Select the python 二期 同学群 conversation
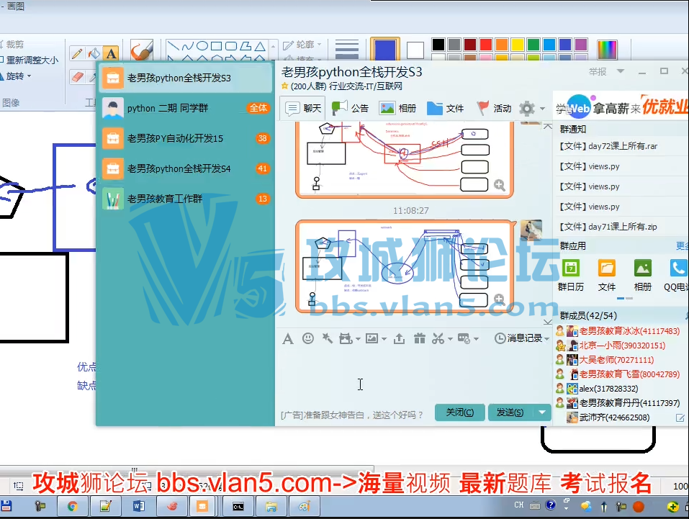Viewport: 689px width, 519px height. [186, 108]
